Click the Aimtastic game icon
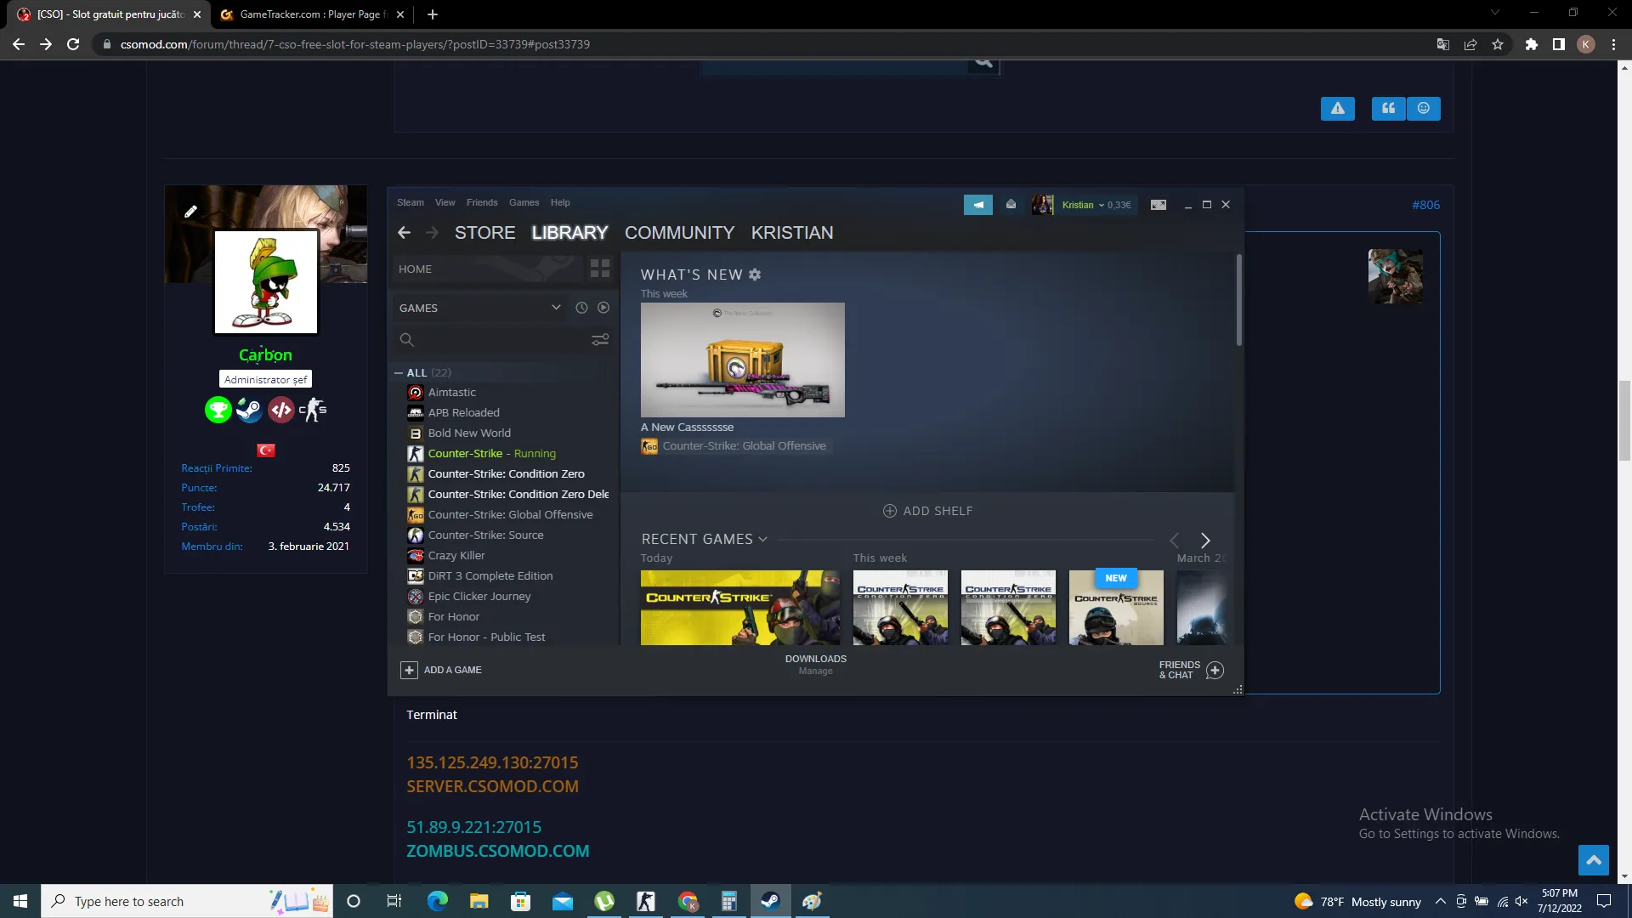This screenshot has width=1632, height=918. click(x=416, y=393)
